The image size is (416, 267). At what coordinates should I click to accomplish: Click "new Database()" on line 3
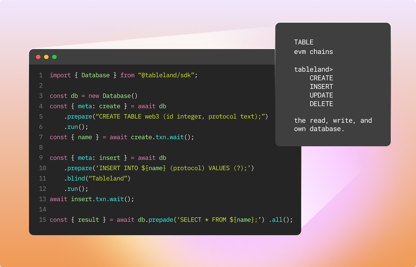tap(113, 96)
